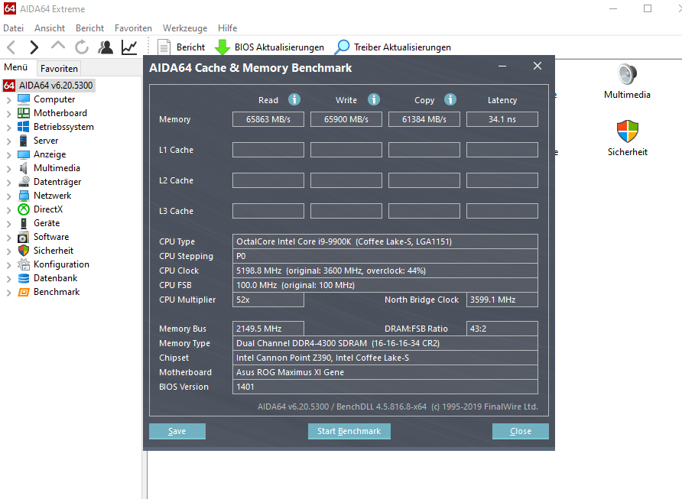Expand the Benchmark tree node
The height and width of the screenshot is (499, 682).
point(8,293)
